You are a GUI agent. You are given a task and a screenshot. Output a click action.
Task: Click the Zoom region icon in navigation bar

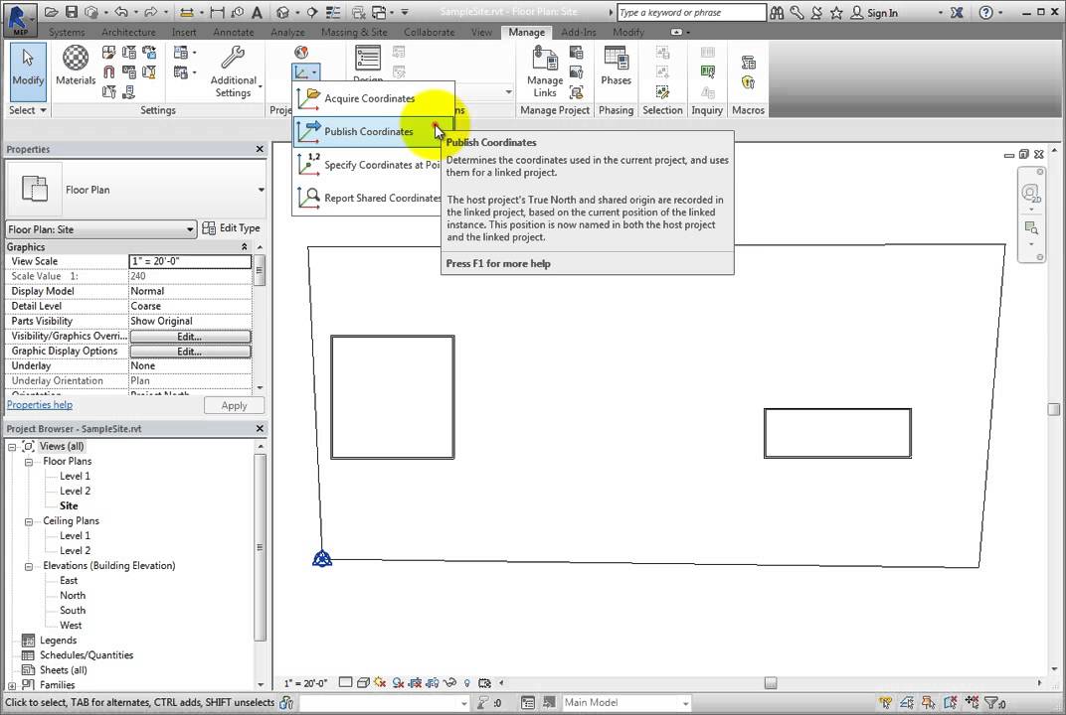coord(1031,228)
